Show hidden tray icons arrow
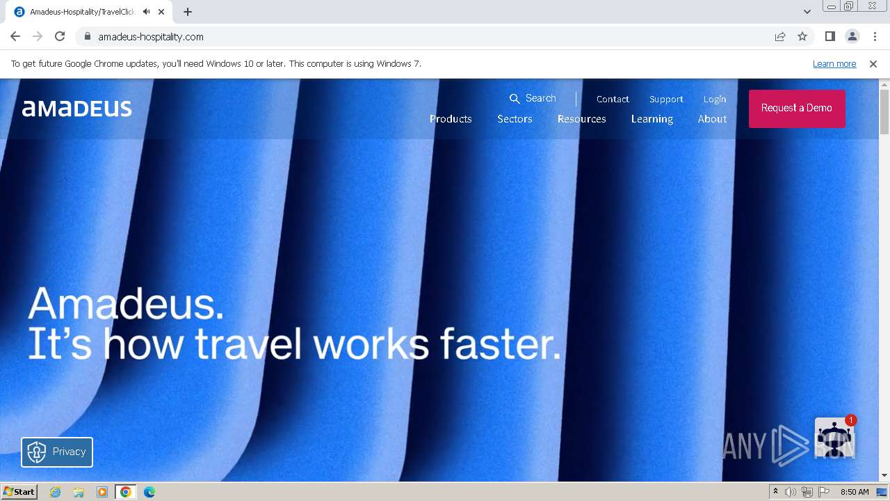 pyautogui.click(x=775, y=492)
